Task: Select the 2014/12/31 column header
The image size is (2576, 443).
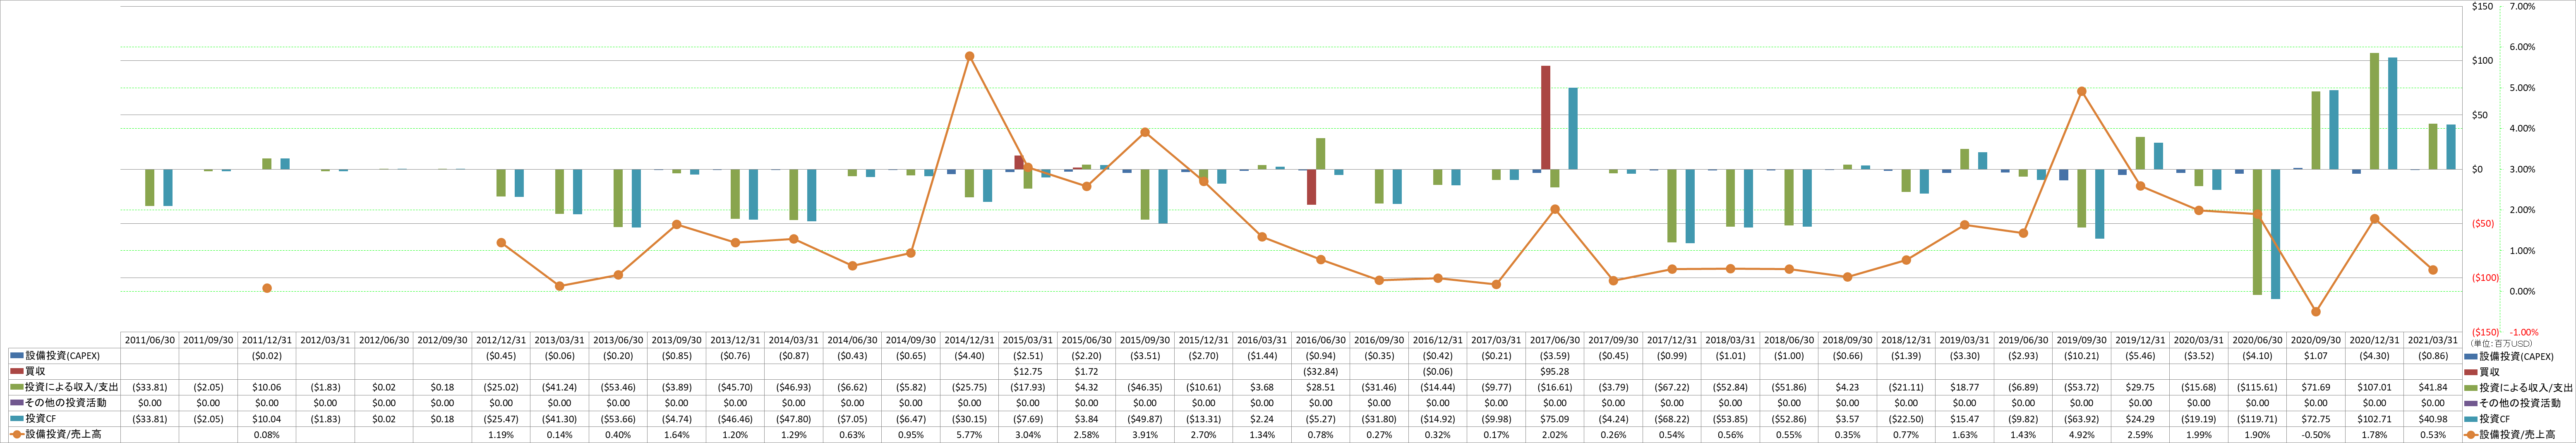Action: coord(969,340)
